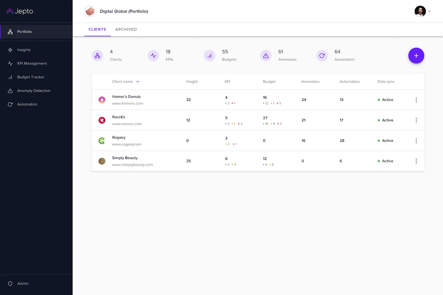
Task: Switch to the Archived tab
Action: tap(126, 29)
